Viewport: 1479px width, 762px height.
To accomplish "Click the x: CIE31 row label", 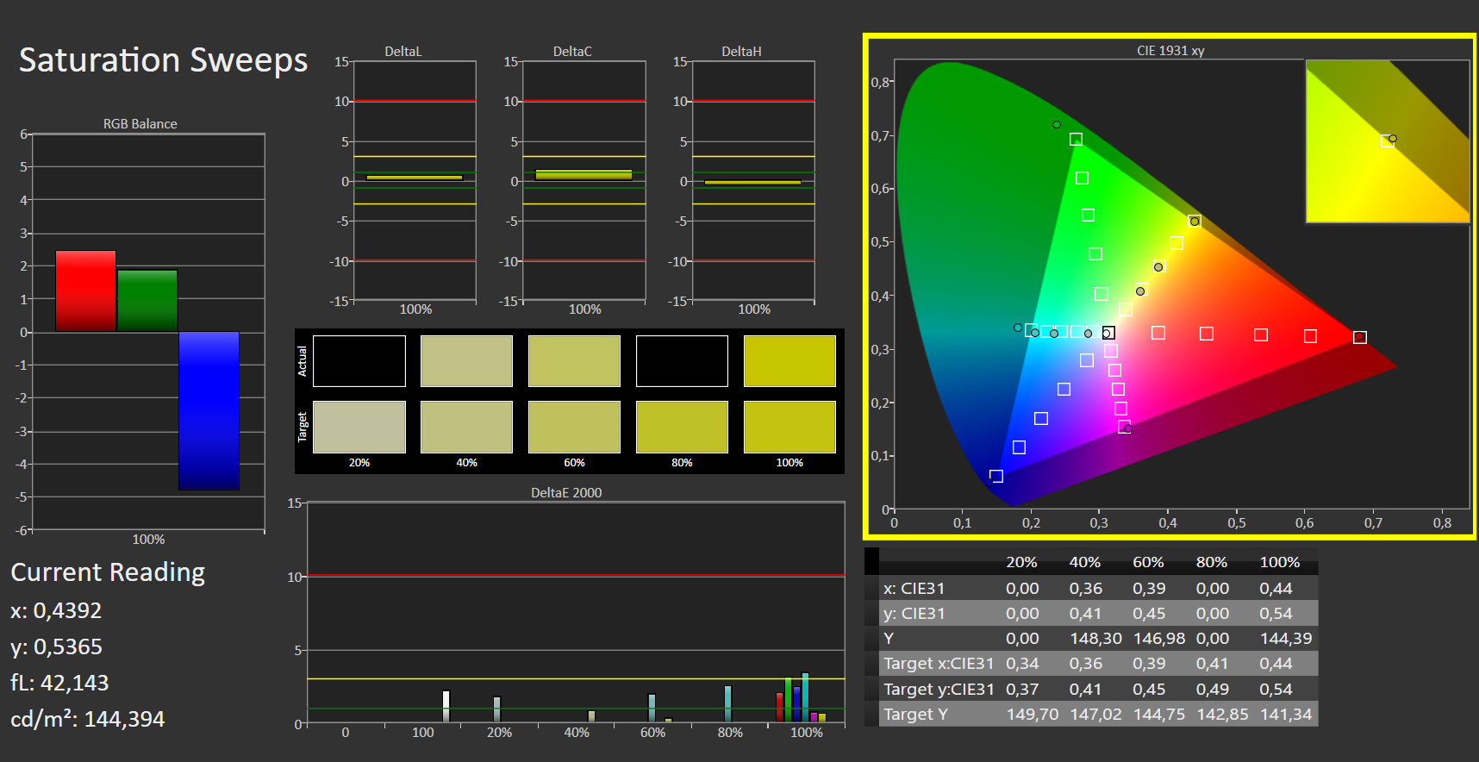I will pos(914,589).
